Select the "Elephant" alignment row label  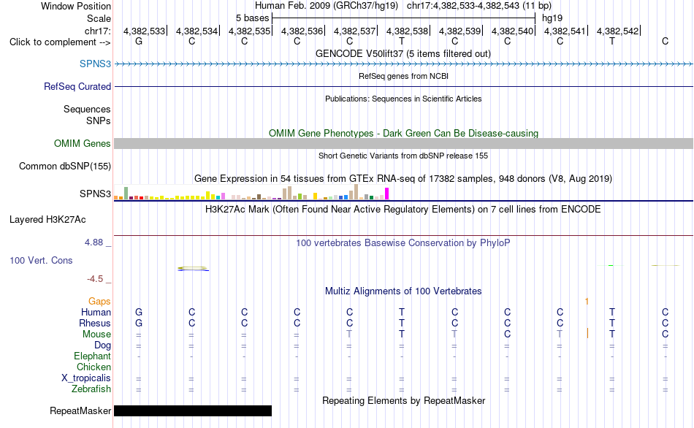(92, 356)
